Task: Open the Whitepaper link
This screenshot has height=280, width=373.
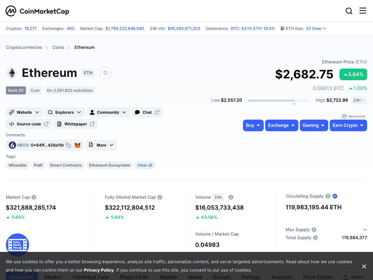Action: click(x=76, y=124)
